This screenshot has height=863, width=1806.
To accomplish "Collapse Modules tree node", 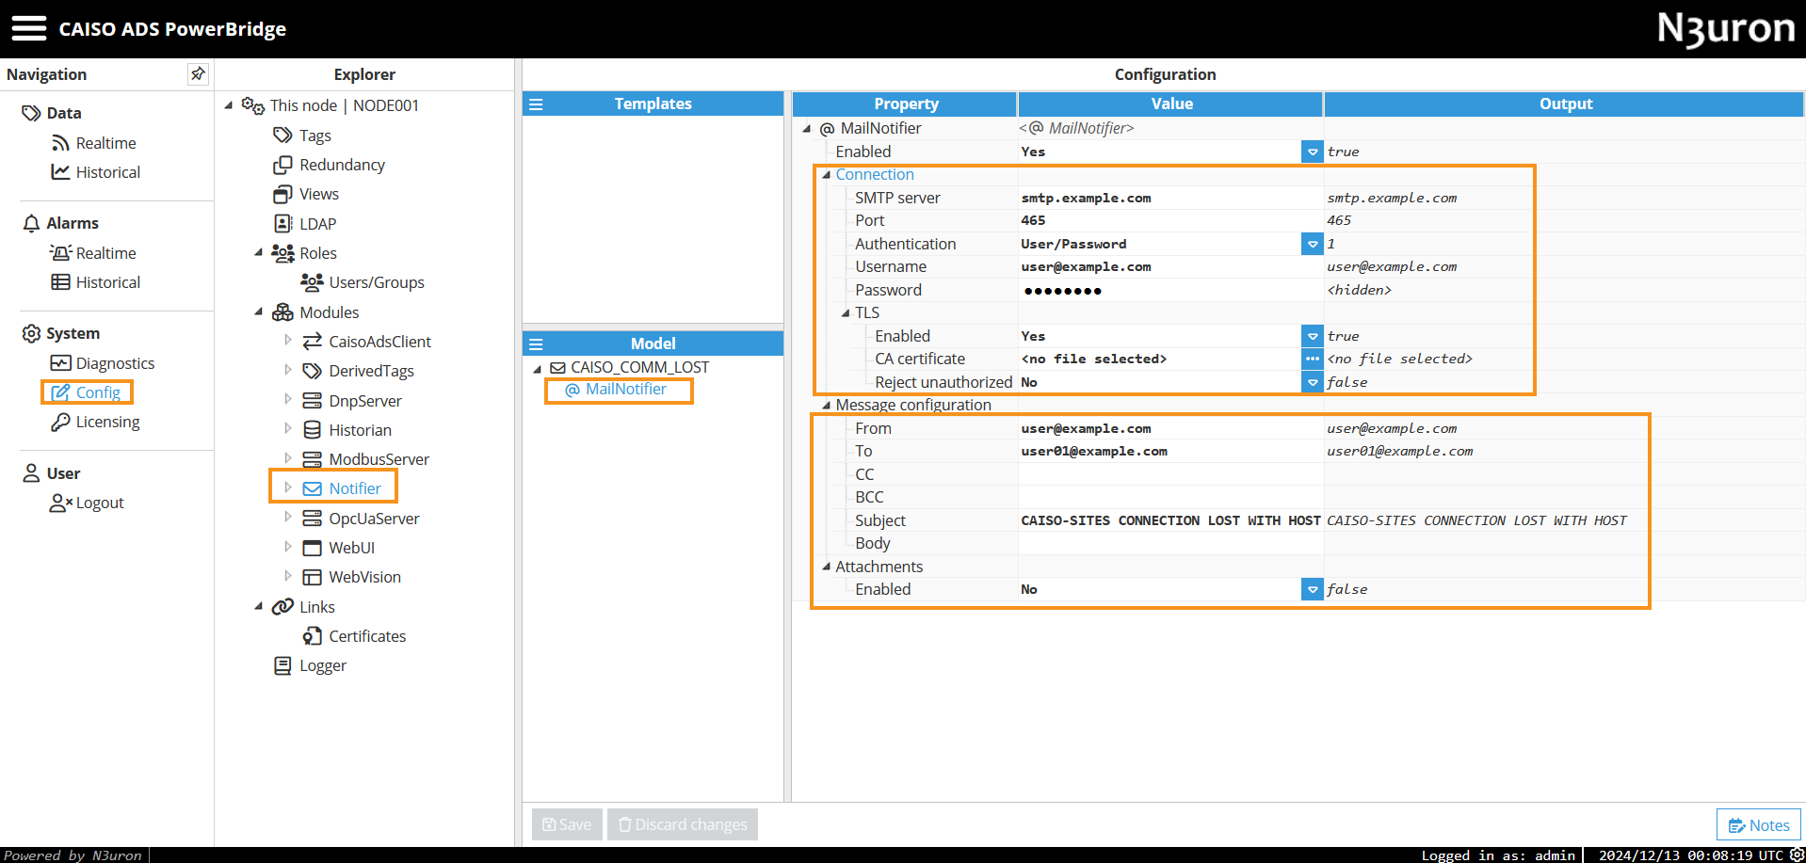I will 258,312.
